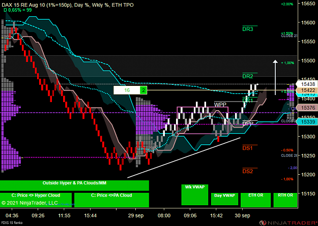The height and width of the screenshot is (226, 318).
Task: Click the green "2" quantity box on order line
Action: click(143, 90)
